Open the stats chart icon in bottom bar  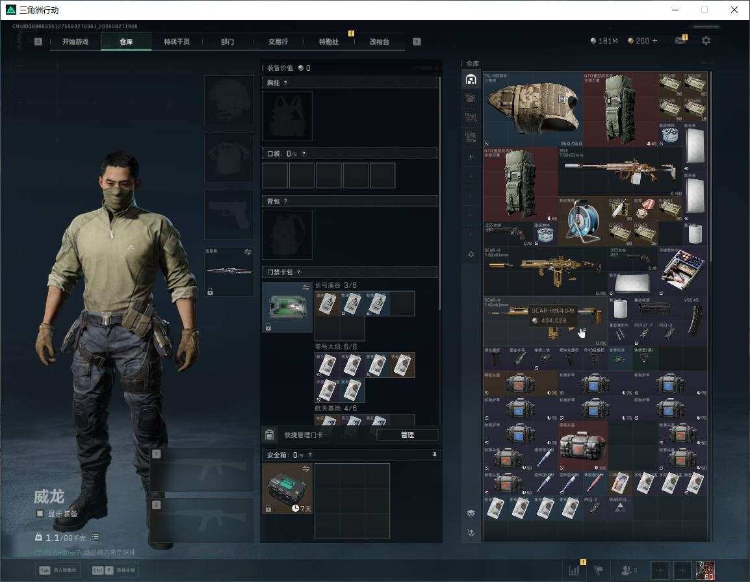574,570
